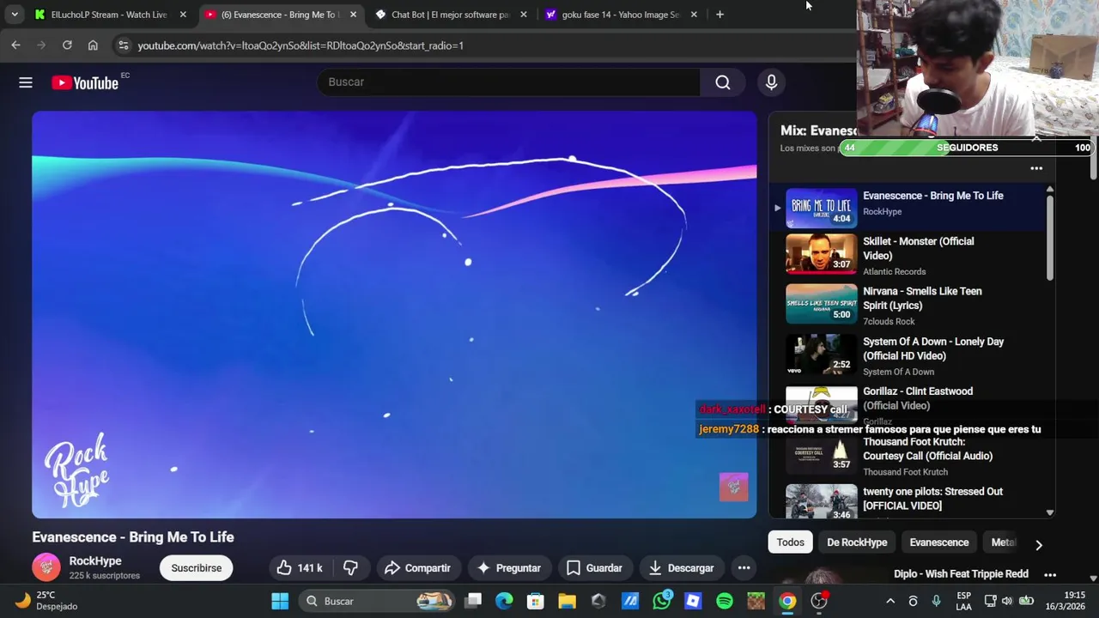Click the taskbar Buscar search box

coord(377,601)
